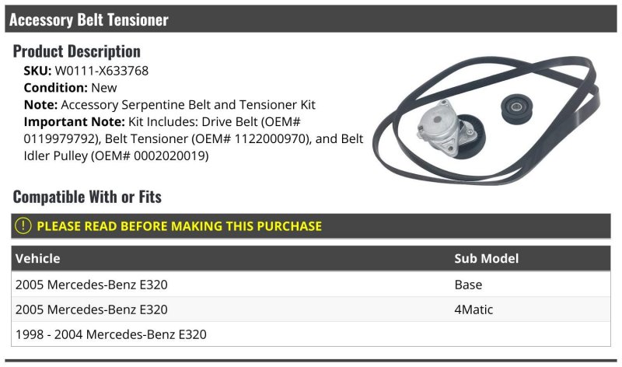Click the Accessory Serpentine Belt note line
622x367 pixels.
[x=169, y=105]
